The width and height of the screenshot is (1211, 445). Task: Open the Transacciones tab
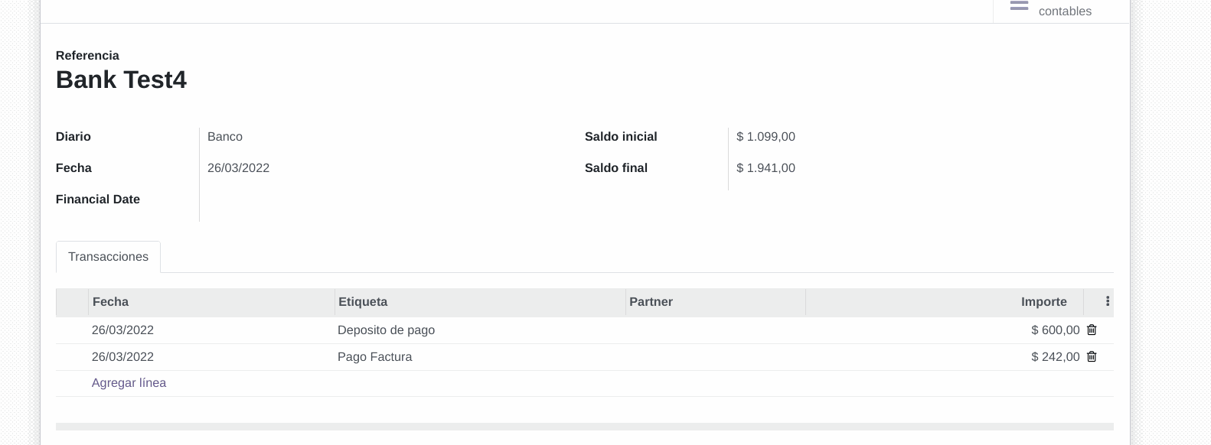108,257
